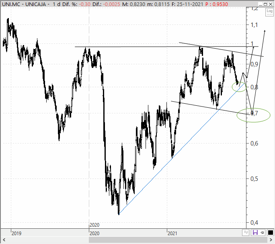Click the scrollbar right arrow
The image size is (275, 244).
click(x=271, y=240)
